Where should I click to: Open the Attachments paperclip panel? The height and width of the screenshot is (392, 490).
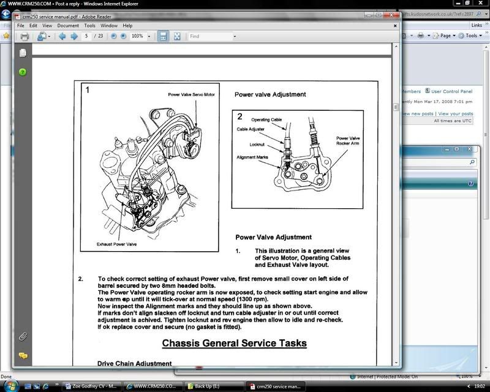[x=23, y=336]
